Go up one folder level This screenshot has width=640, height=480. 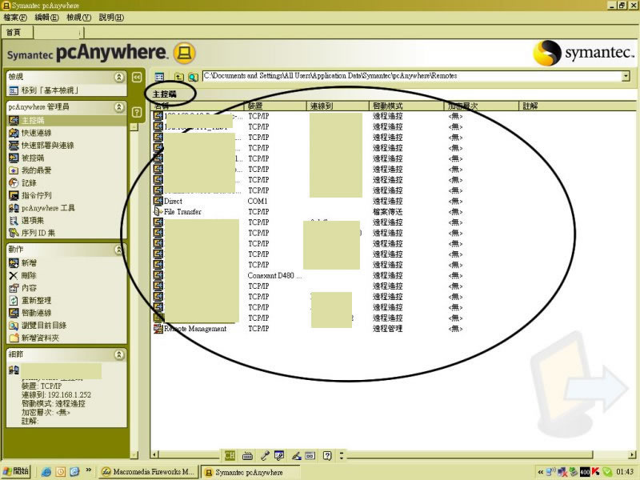[178, 77]
